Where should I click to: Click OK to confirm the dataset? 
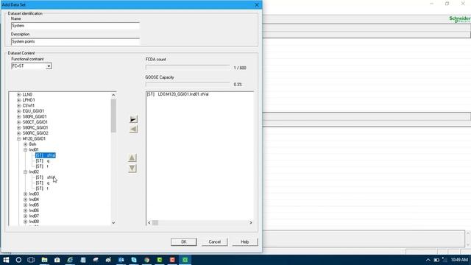click(x=184, y=242)
